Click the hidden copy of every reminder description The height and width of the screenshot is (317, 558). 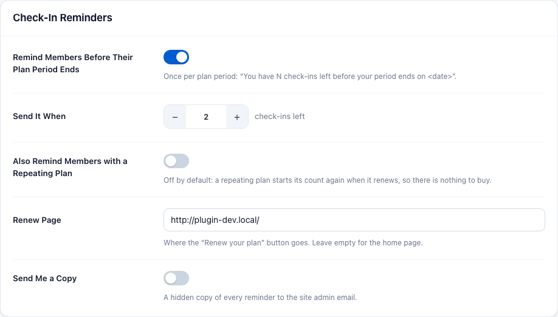pyautogui.click(x=260, y=298)
